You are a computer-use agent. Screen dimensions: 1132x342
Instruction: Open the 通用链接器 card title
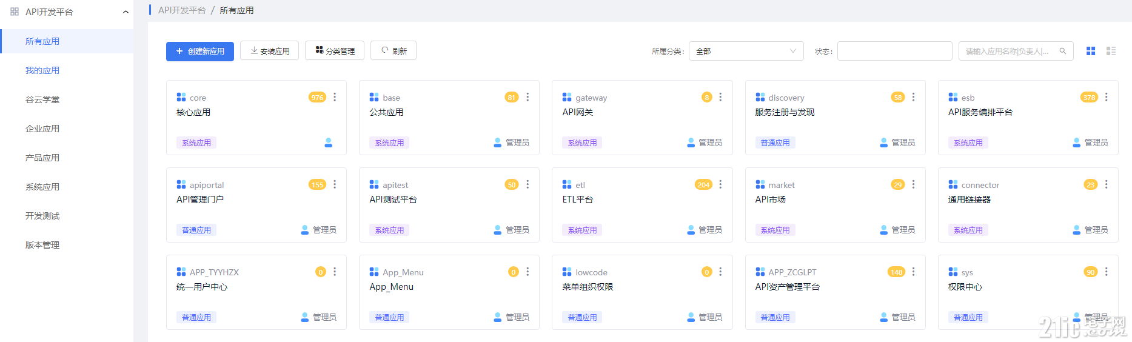pyautogui.click(x=970, y=199)
